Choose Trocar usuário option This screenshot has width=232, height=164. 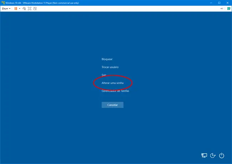pyautogui.click(x=110, y=67)
